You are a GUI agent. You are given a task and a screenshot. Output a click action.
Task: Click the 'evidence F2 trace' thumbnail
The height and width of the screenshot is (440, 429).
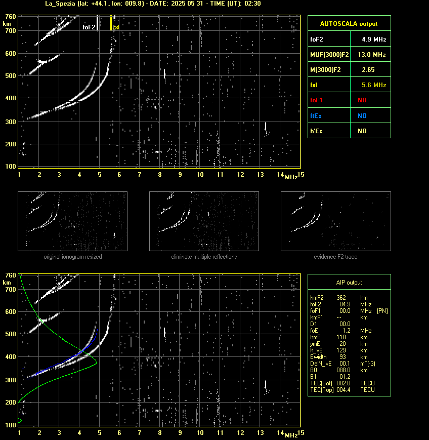point(336,221)
